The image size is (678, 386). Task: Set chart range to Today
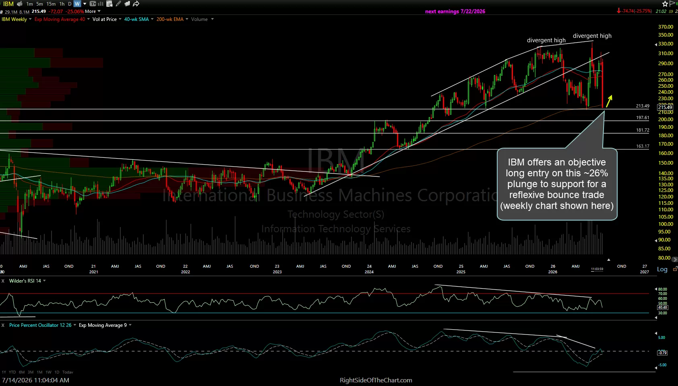68,372
